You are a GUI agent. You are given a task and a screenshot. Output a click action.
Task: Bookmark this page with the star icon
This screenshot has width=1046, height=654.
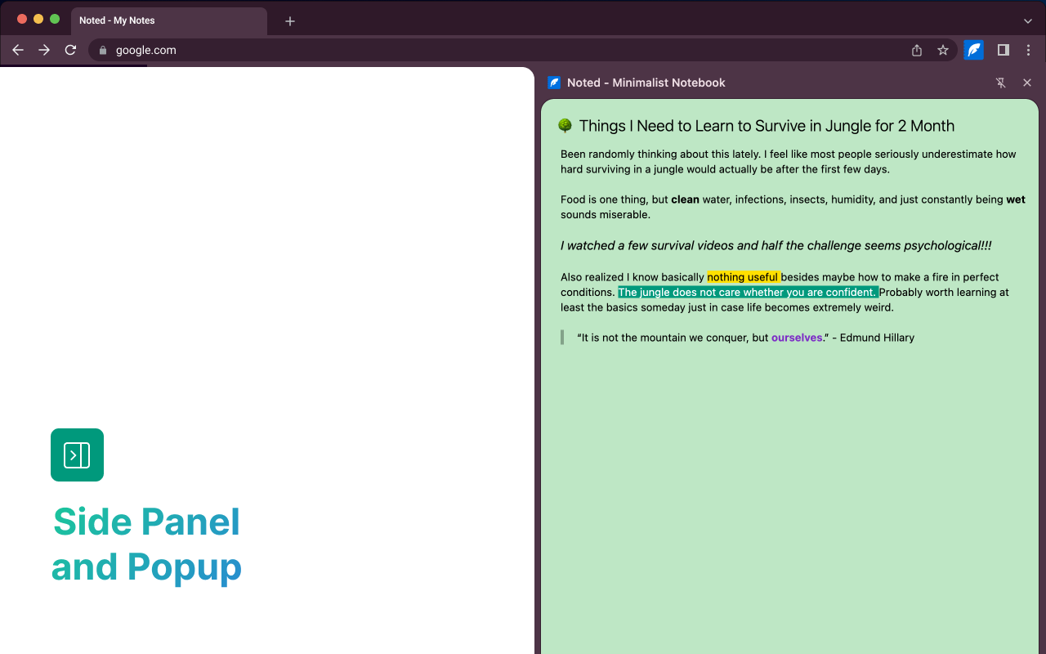[943, 50]
